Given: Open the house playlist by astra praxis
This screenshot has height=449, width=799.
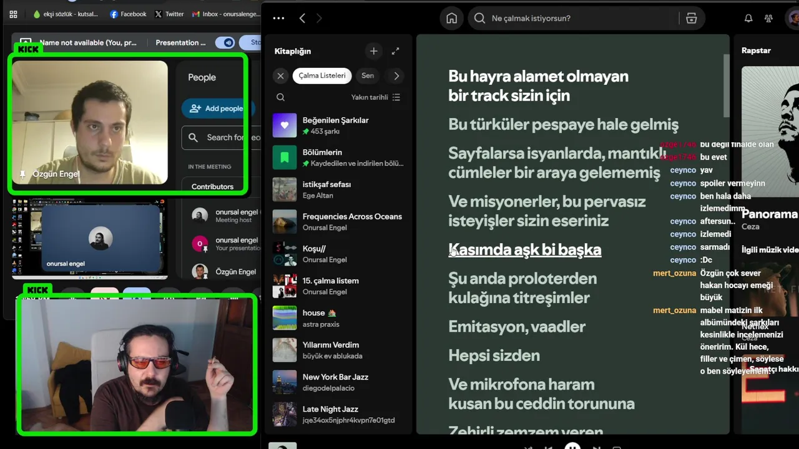Looking at the screenshot, I should (339, 318).
